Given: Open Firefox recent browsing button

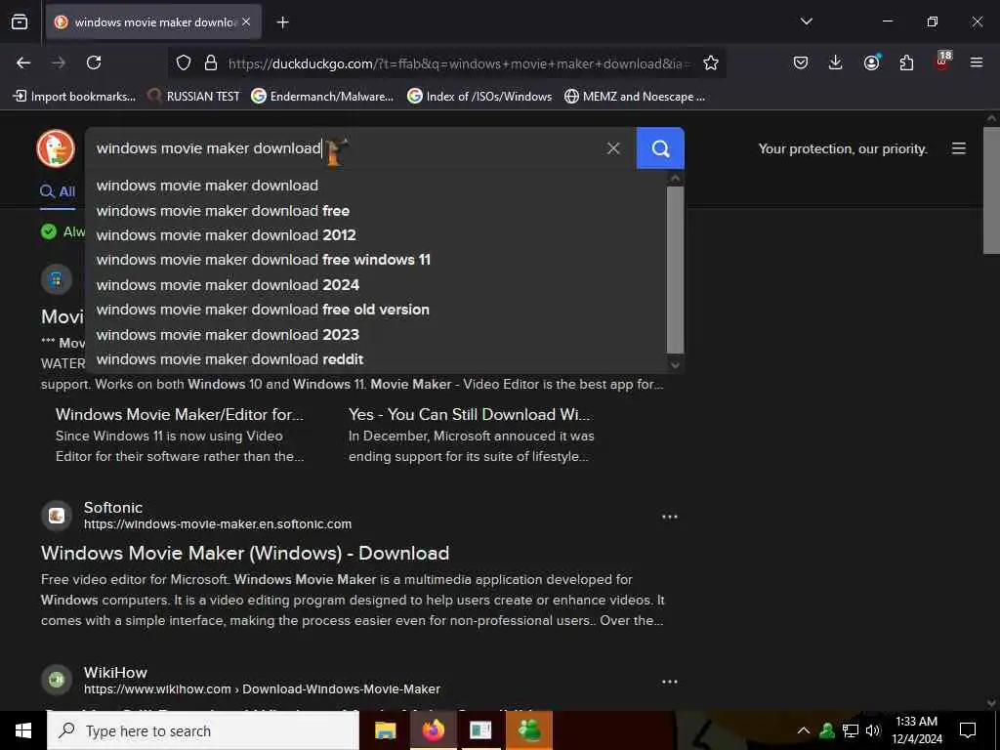Looking at the screenshot, I should [x=20, y=21].
